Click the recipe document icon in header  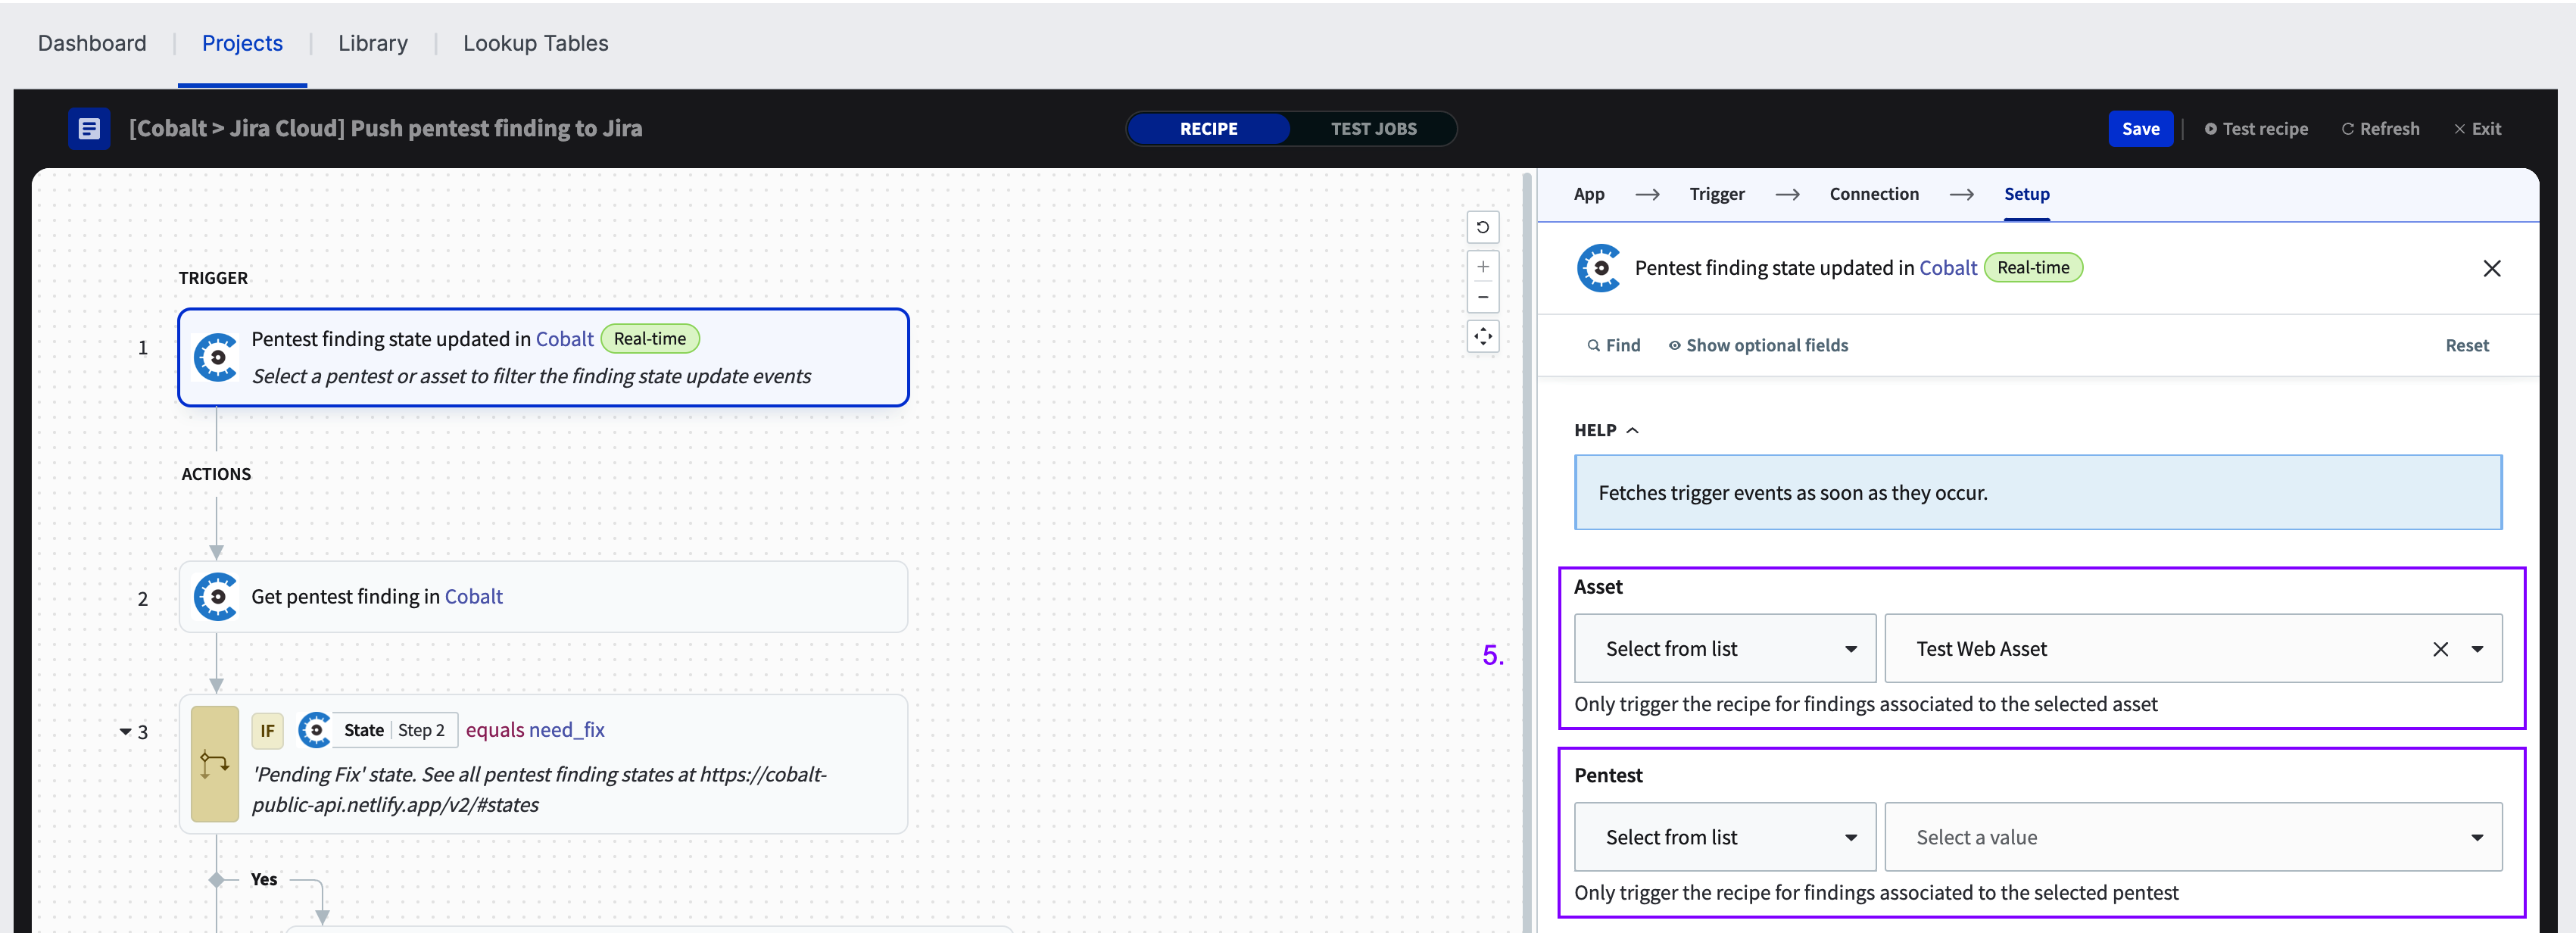pos(87,126)
